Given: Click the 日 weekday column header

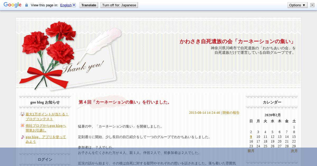Looking at the screenshot, I should pos(251,121).
